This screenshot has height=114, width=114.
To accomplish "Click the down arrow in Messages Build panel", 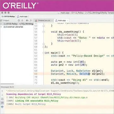I will point(2,95).
